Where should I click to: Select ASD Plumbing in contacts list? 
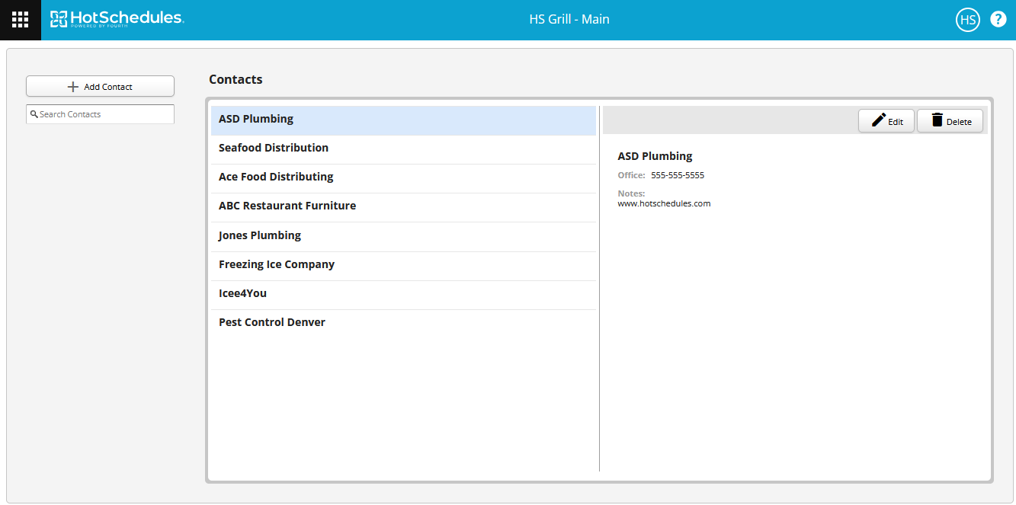403,120
